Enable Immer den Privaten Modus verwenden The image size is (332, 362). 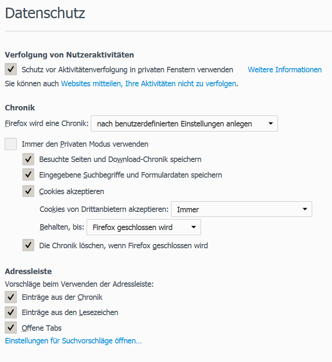coord(11,144)
